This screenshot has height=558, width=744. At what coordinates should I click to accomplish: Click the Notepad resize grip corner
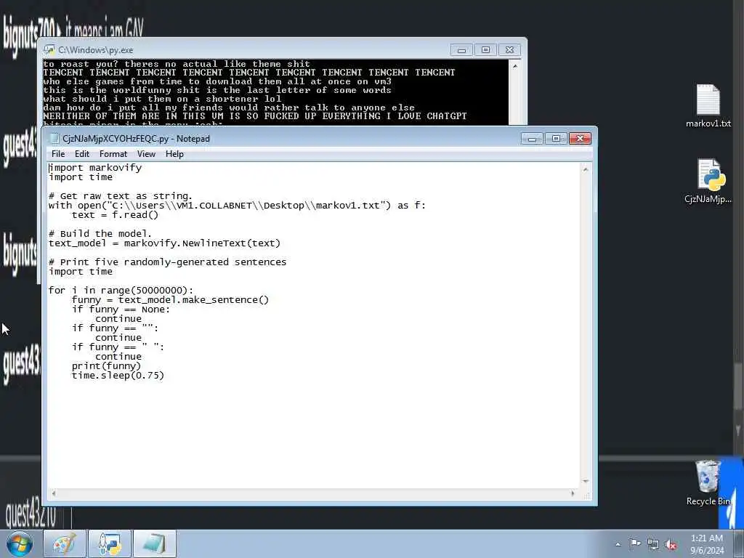(x=586, y=495)
